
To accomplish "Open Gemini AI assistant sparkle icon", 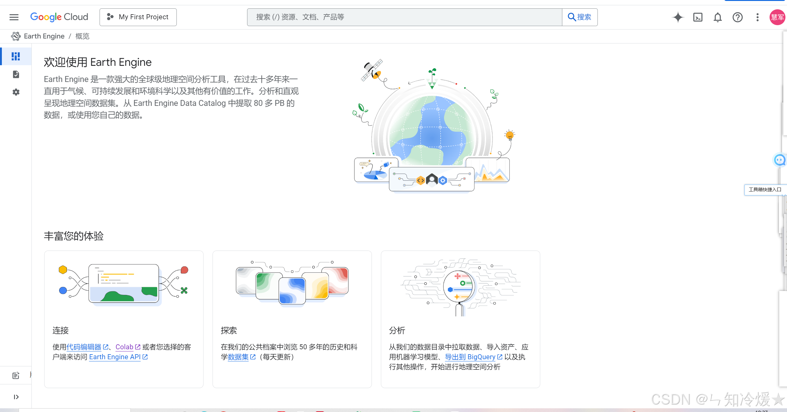I will tap(678, 17).
